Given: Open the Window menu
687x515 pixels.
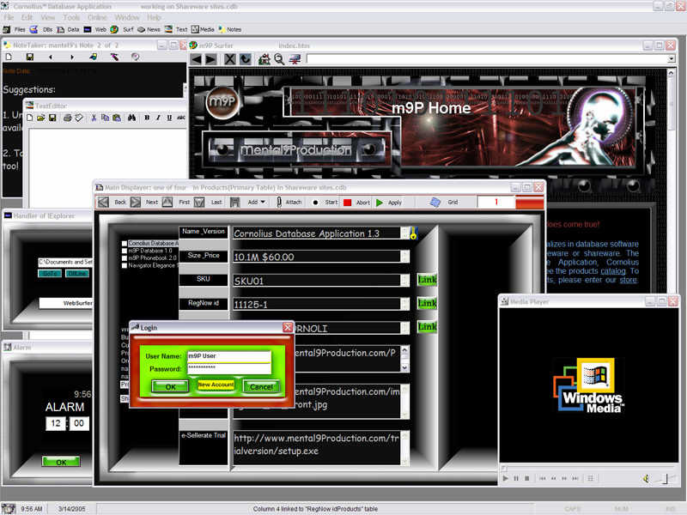Looking at the screenshot, I should pyautogui.click(x=127, y=17).
